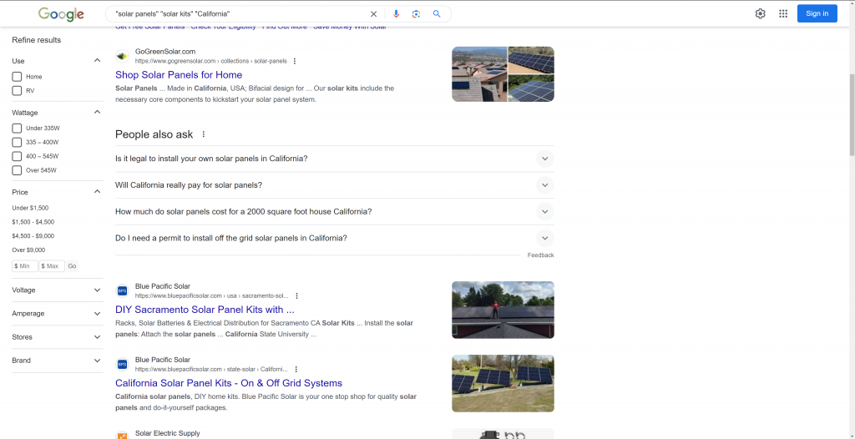
Task: Open California Solar Panel Kits On & Off Grid link
Action: tap(229, 383)
